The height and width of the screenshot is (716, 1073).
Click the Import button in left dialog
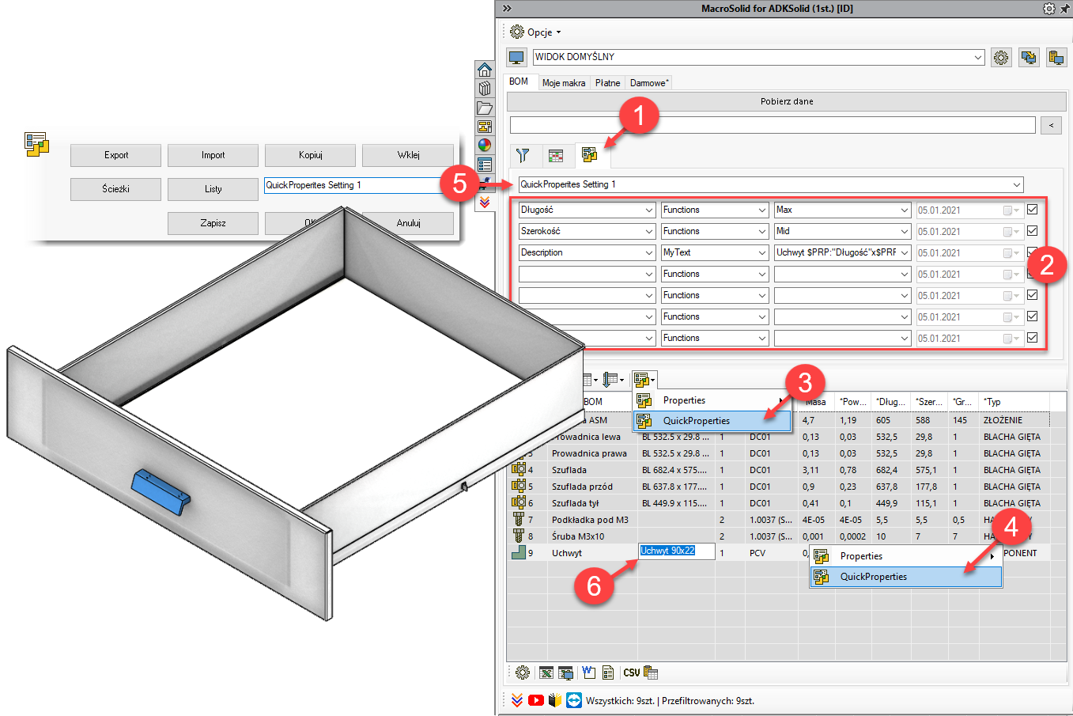pyautogui.click(x=213, y=155)
